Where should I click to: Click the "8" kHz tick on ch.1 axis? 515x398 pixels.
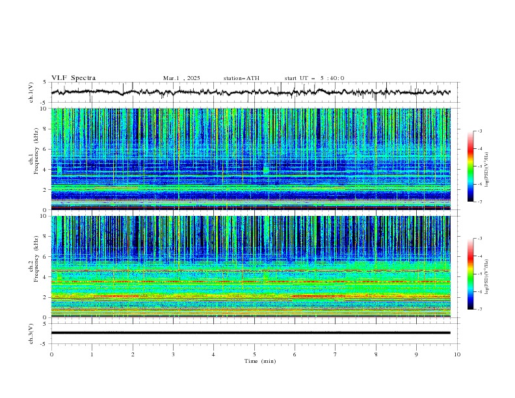[46, 129]
